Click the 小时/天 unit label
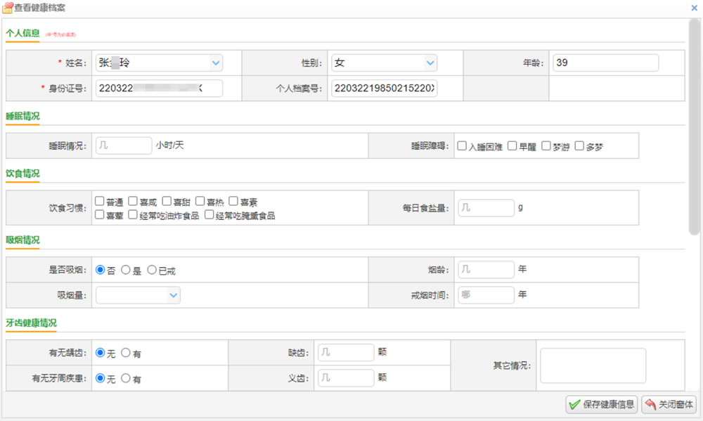 [x=170, y=145]
